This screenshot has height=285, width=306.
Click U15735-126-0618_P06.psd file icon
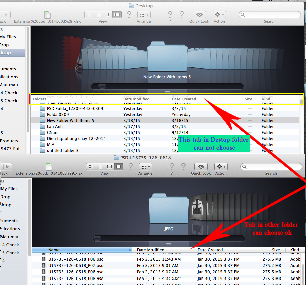(44, 259)
